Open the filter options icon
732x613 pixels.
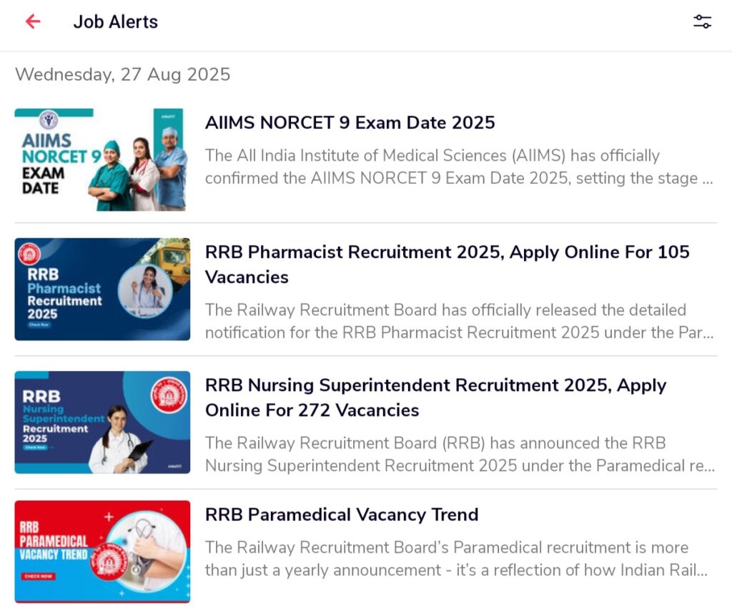(x=702, y=21)
